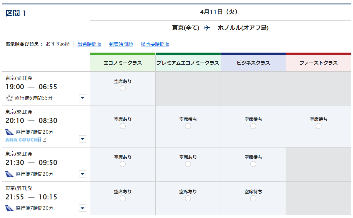The height and width of the screenshot is (218, 353).
Task: Expand details for the 20:10 flight
Action: [82, 139]
